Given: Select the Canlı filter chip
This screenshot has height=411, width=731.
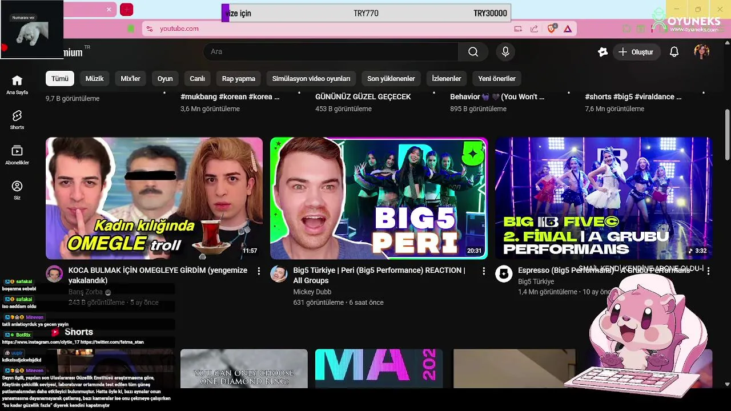Looking at the screenshot, I should (197, 79).
